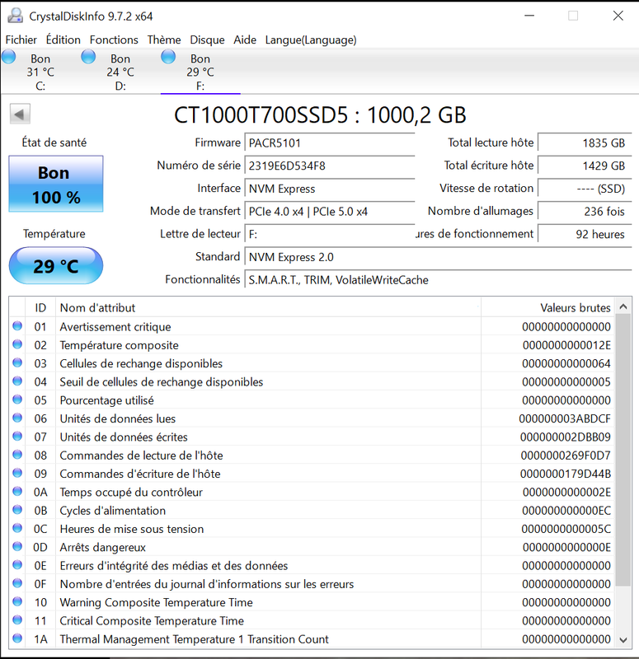Image resolution: width=639 pixels, height=659 pixels.
Task: Click status dot of attribute 0A Temps occupé
Action: [x=17, y=491]
